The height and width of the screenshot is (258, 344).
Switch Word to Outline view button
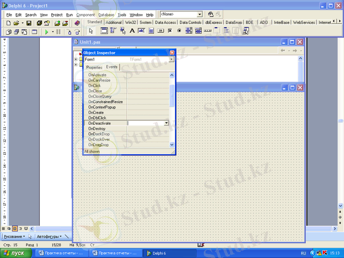[20, 229]
